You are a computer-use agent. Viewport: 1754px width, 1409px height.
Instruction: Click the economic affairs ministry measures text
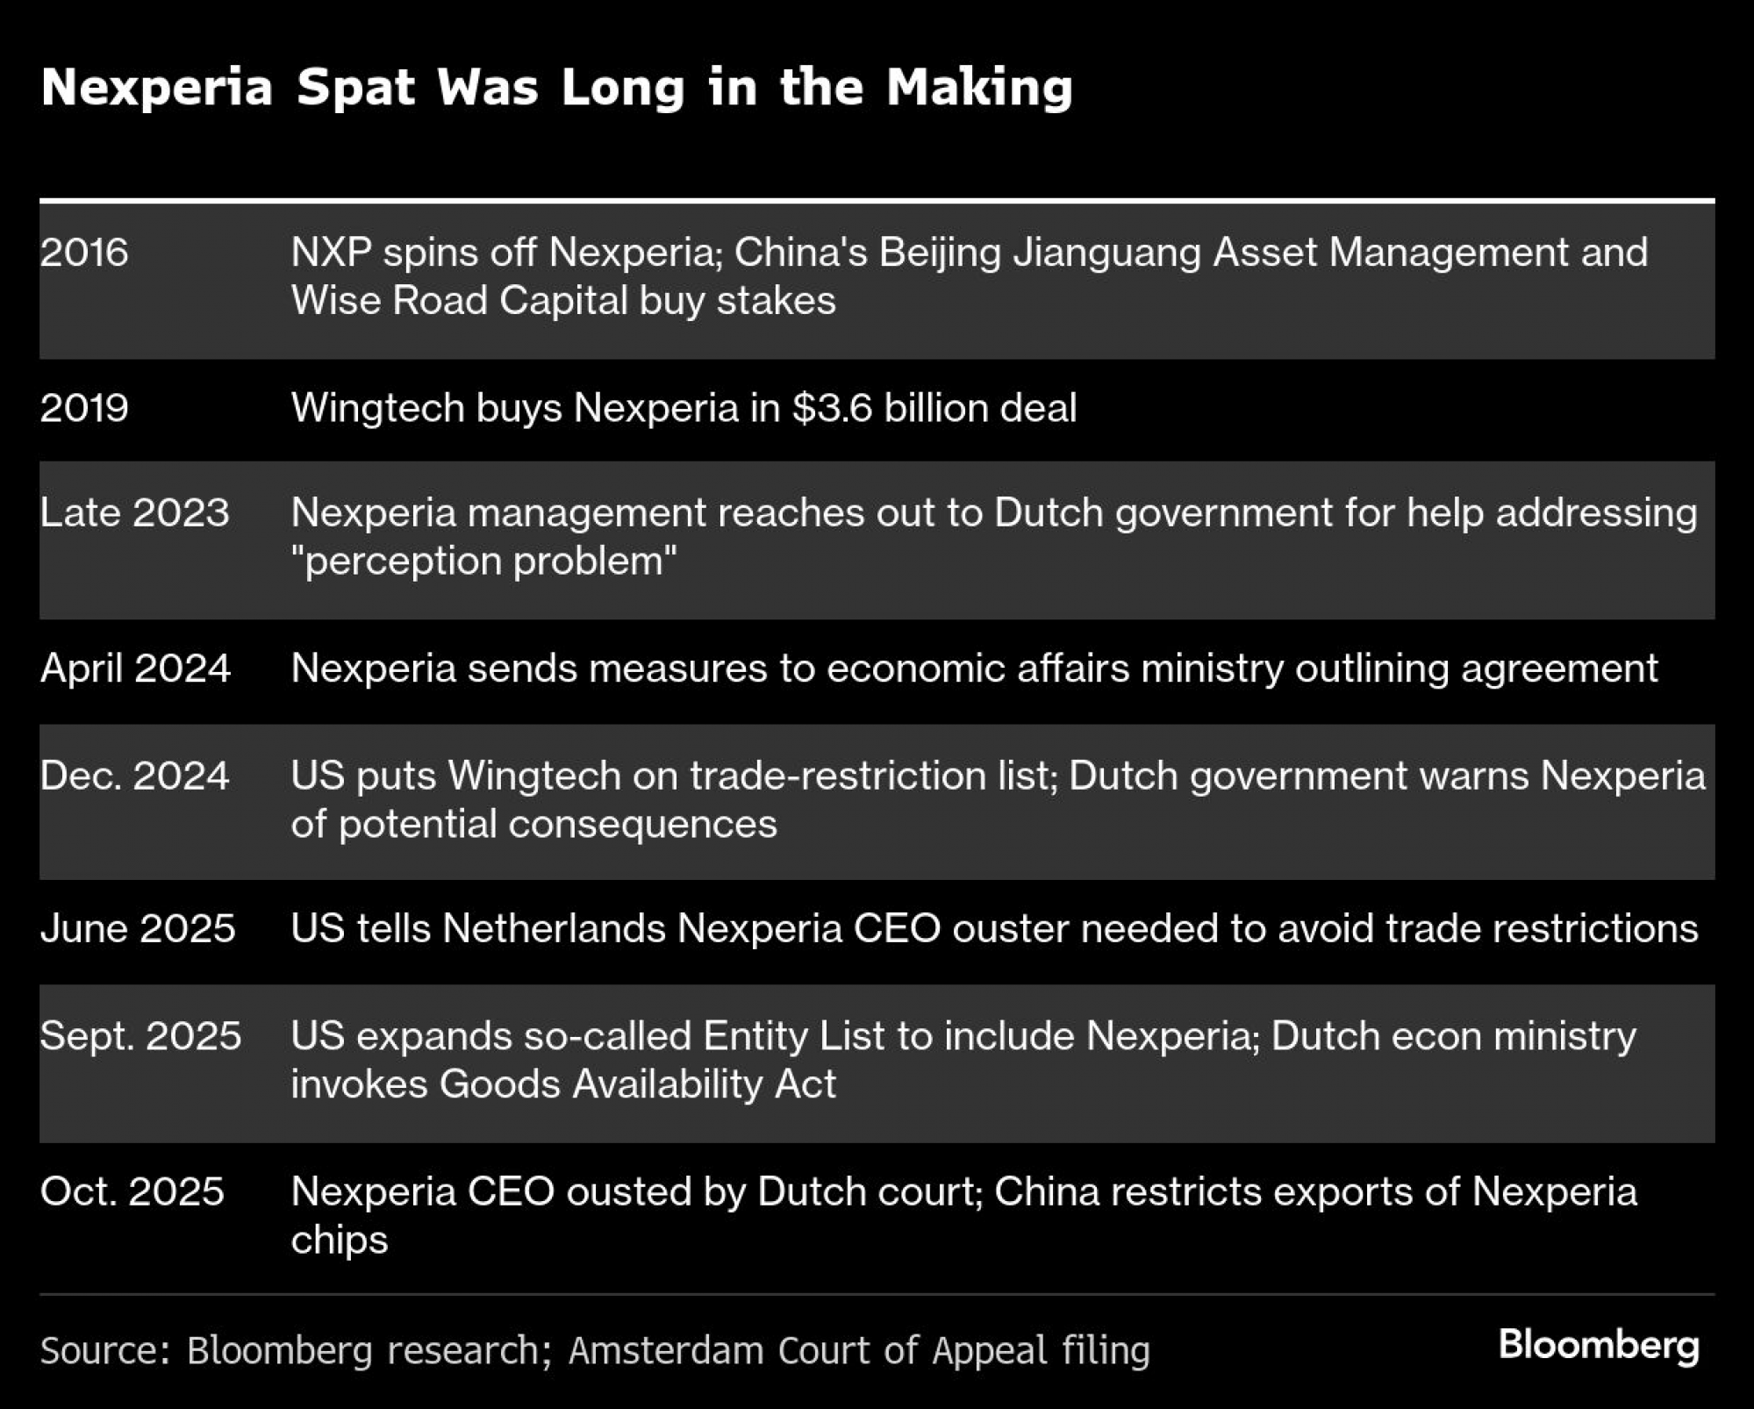point(974,669)
